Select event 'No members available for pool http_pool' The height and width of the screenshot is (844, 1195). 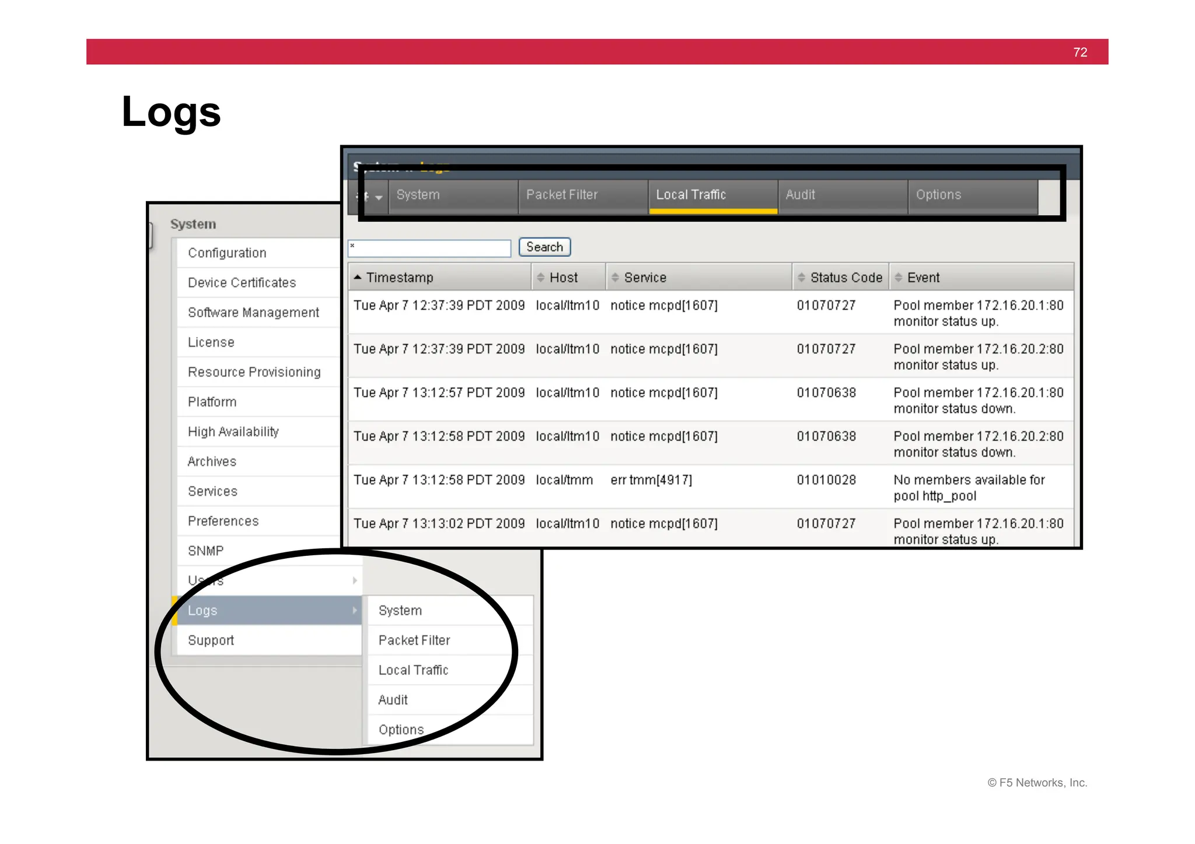click(969, 488)
